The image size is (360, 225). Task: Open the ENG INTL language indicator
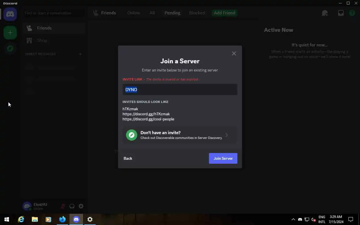point(322,219)
